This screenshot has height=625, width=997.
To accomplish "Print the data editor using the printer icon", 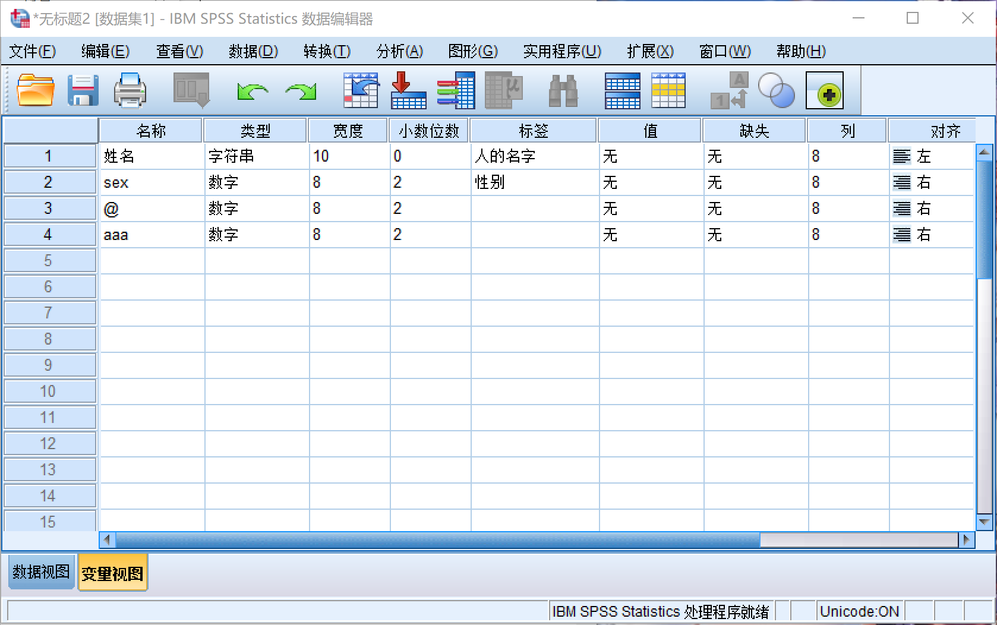I will pos(130,90).
